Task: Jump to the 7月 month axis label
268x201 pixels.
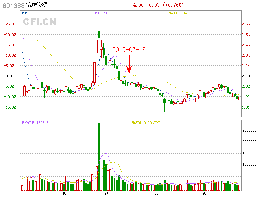Action: click(108, 193)
